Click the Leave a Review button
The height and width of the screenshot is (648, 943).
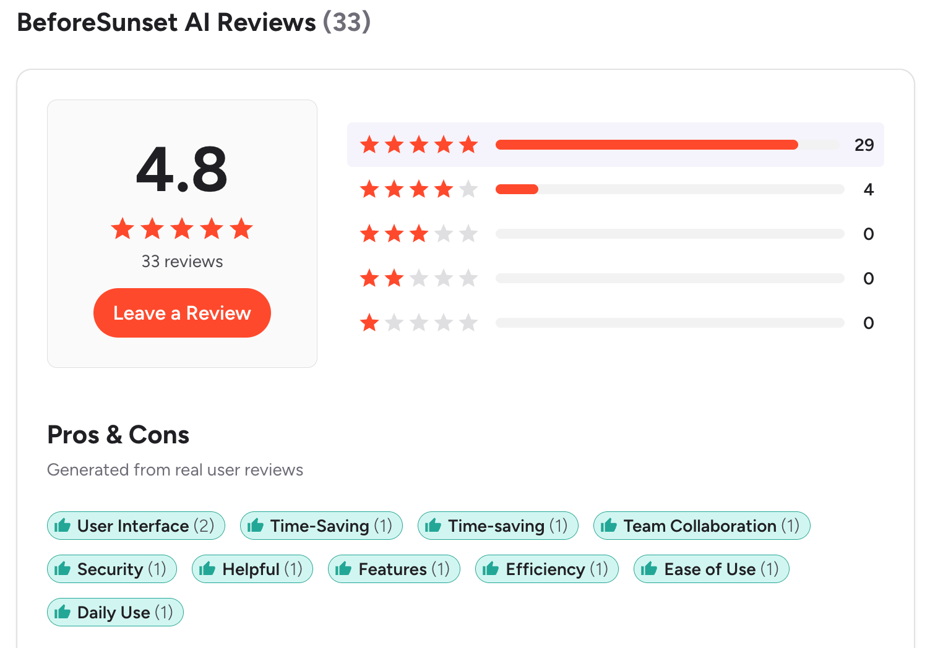tap(182, 313)
